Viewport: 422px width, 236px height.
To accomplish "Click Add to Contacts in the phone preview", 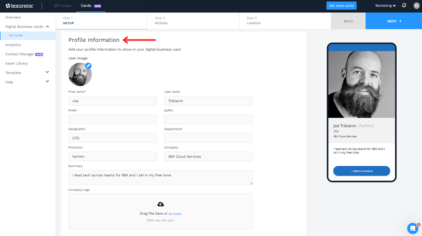I will click(361, 171).
